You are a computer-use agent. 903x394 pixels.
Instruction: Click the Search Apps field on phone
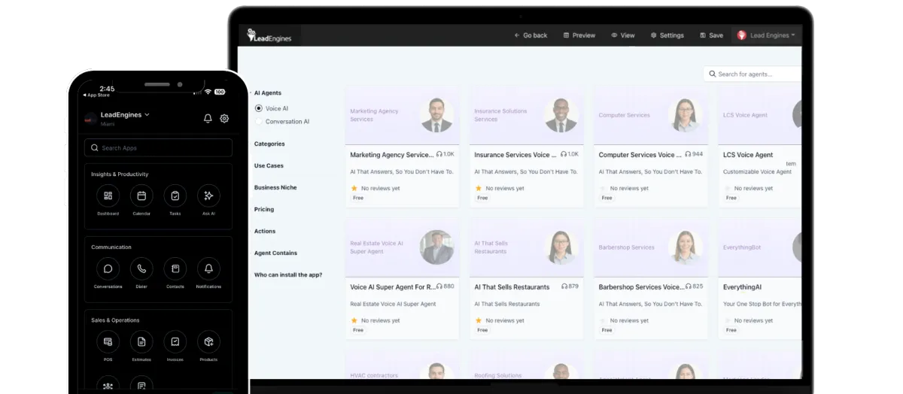tap(158, 148)
